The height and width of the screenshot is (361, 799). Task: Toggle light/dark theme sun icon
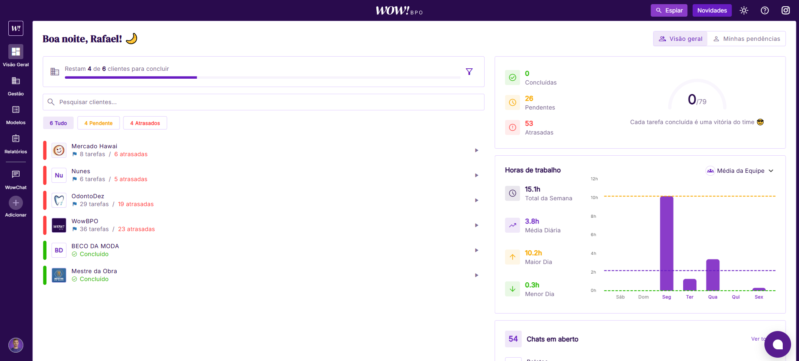click(744, 10)
